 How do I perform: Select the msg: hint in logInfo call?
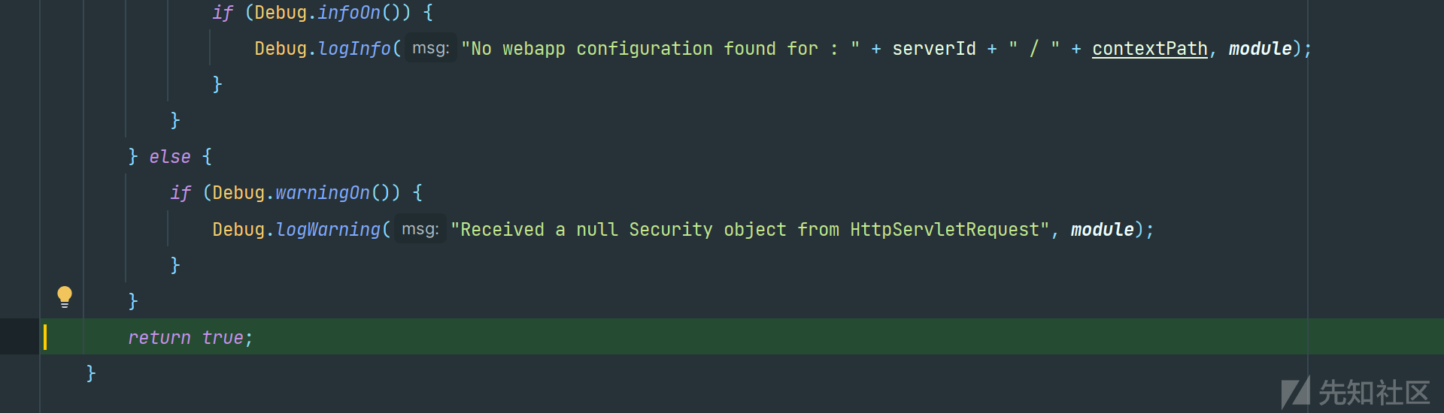(x=431, y=48)
